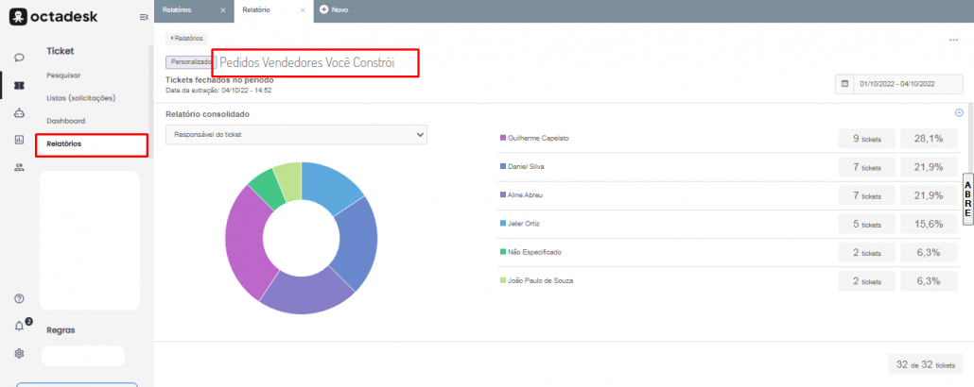Open a new tab with Novo
Image resolution: width=974 pixels, height=387 pixels.
click(x=334, y=9)
